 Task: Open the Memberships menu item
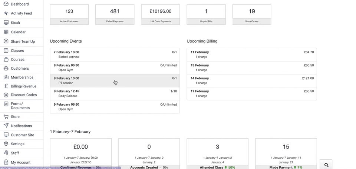coord(22,77)
